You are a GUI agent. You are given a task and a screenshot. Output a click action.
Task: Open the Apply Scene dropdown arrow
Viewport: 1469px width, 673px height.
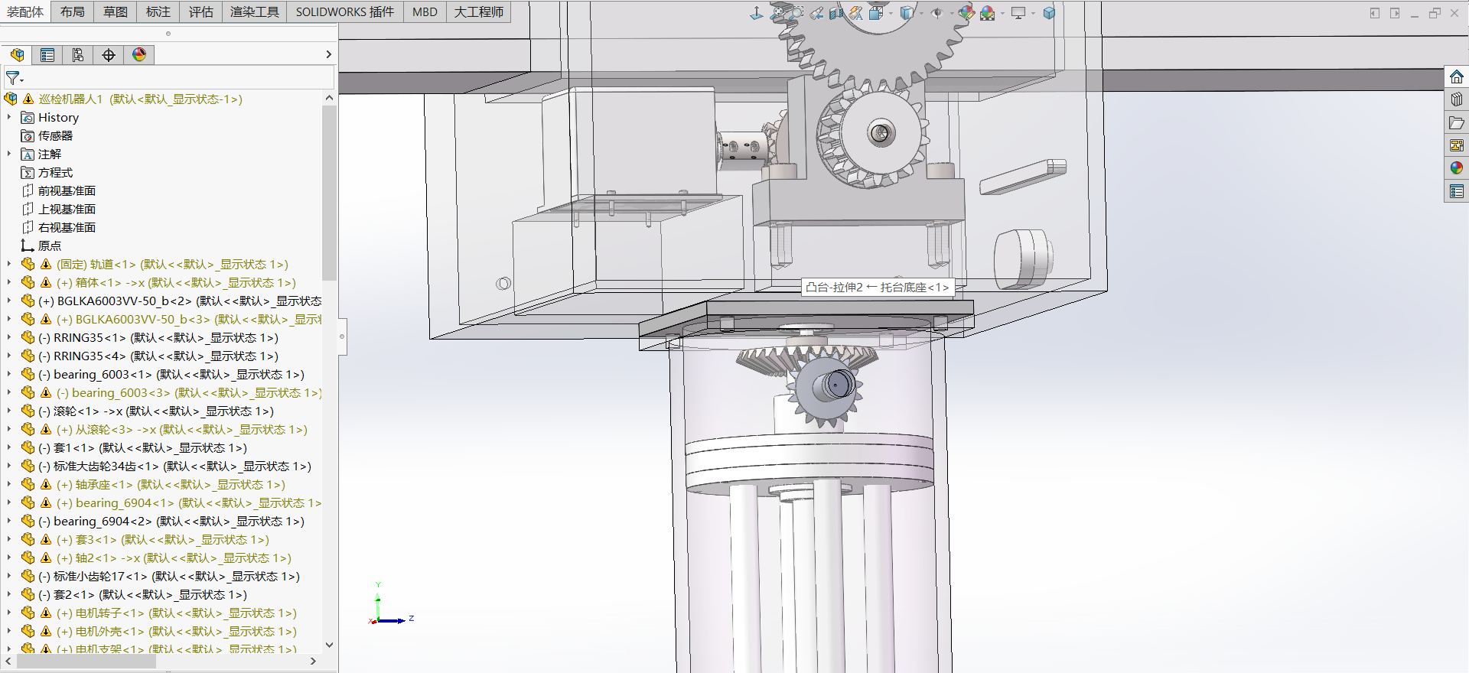[x=1002, y=13]
